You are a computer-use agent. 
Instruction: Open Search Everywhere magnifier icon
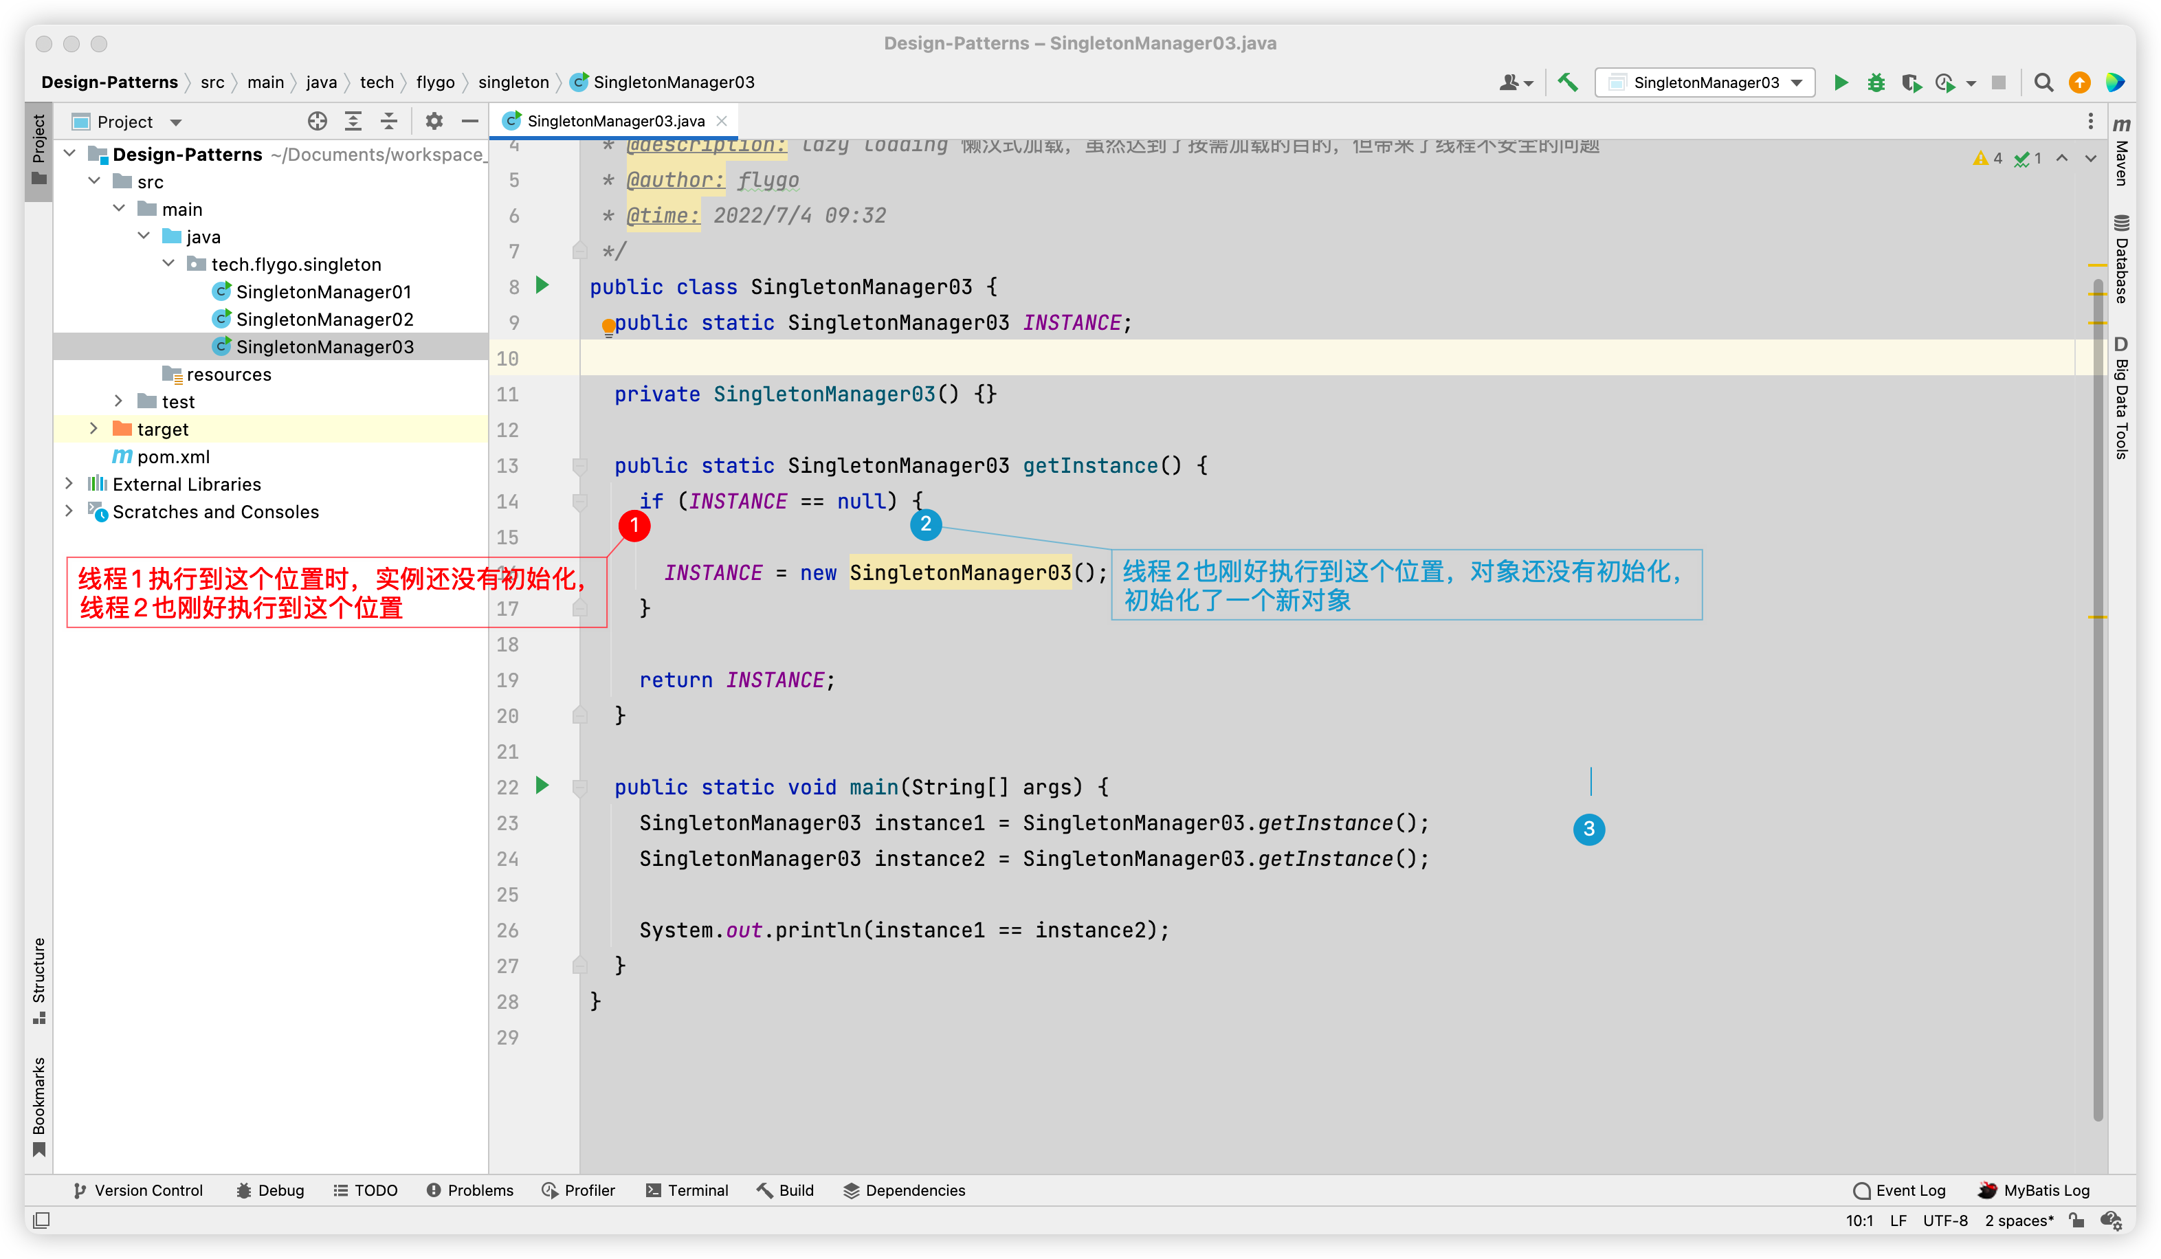[x=2043, y=82]
